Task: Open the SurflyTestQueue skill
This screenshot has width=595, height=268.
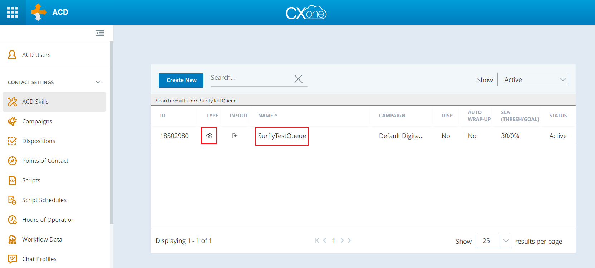Action: [x=282, y=136]
